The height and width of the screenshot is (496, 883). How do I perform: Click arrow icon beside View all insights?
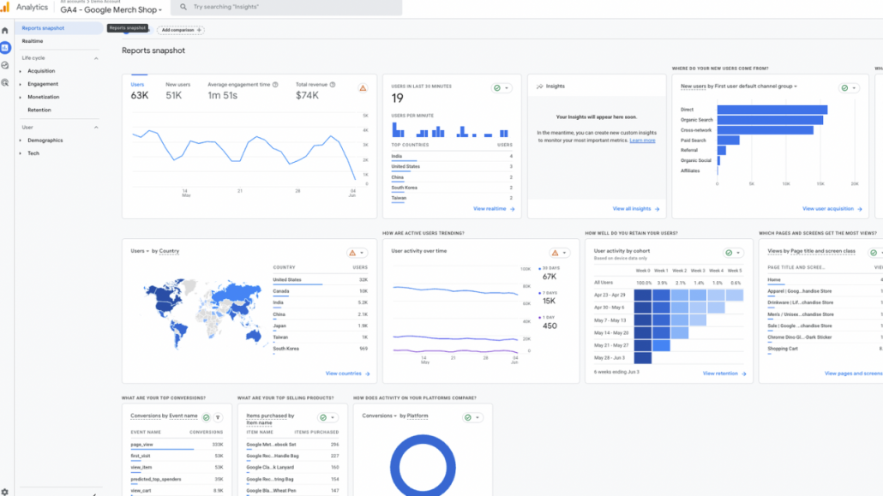tap(658, 209)
